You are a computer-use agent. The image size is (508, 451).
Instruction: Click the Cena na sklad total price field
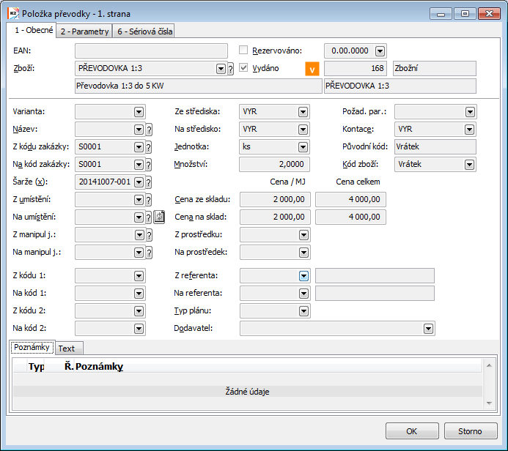pyautogui.click(x=350, y=217)
